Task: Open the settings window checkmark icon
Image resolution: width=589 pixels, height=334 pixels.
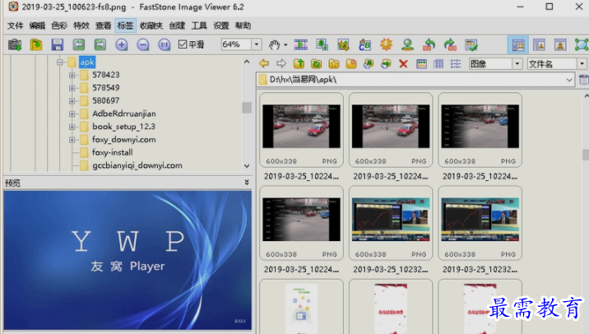Action: point(471,44)
